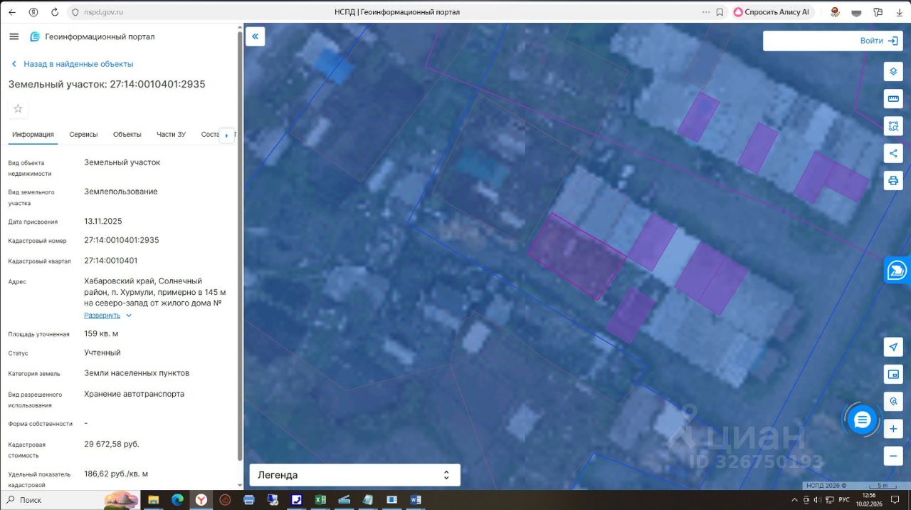Image resolution: width=911 pixels, height=510 pixels.
Task: Print the map
Action: click(x=893, y=180)
